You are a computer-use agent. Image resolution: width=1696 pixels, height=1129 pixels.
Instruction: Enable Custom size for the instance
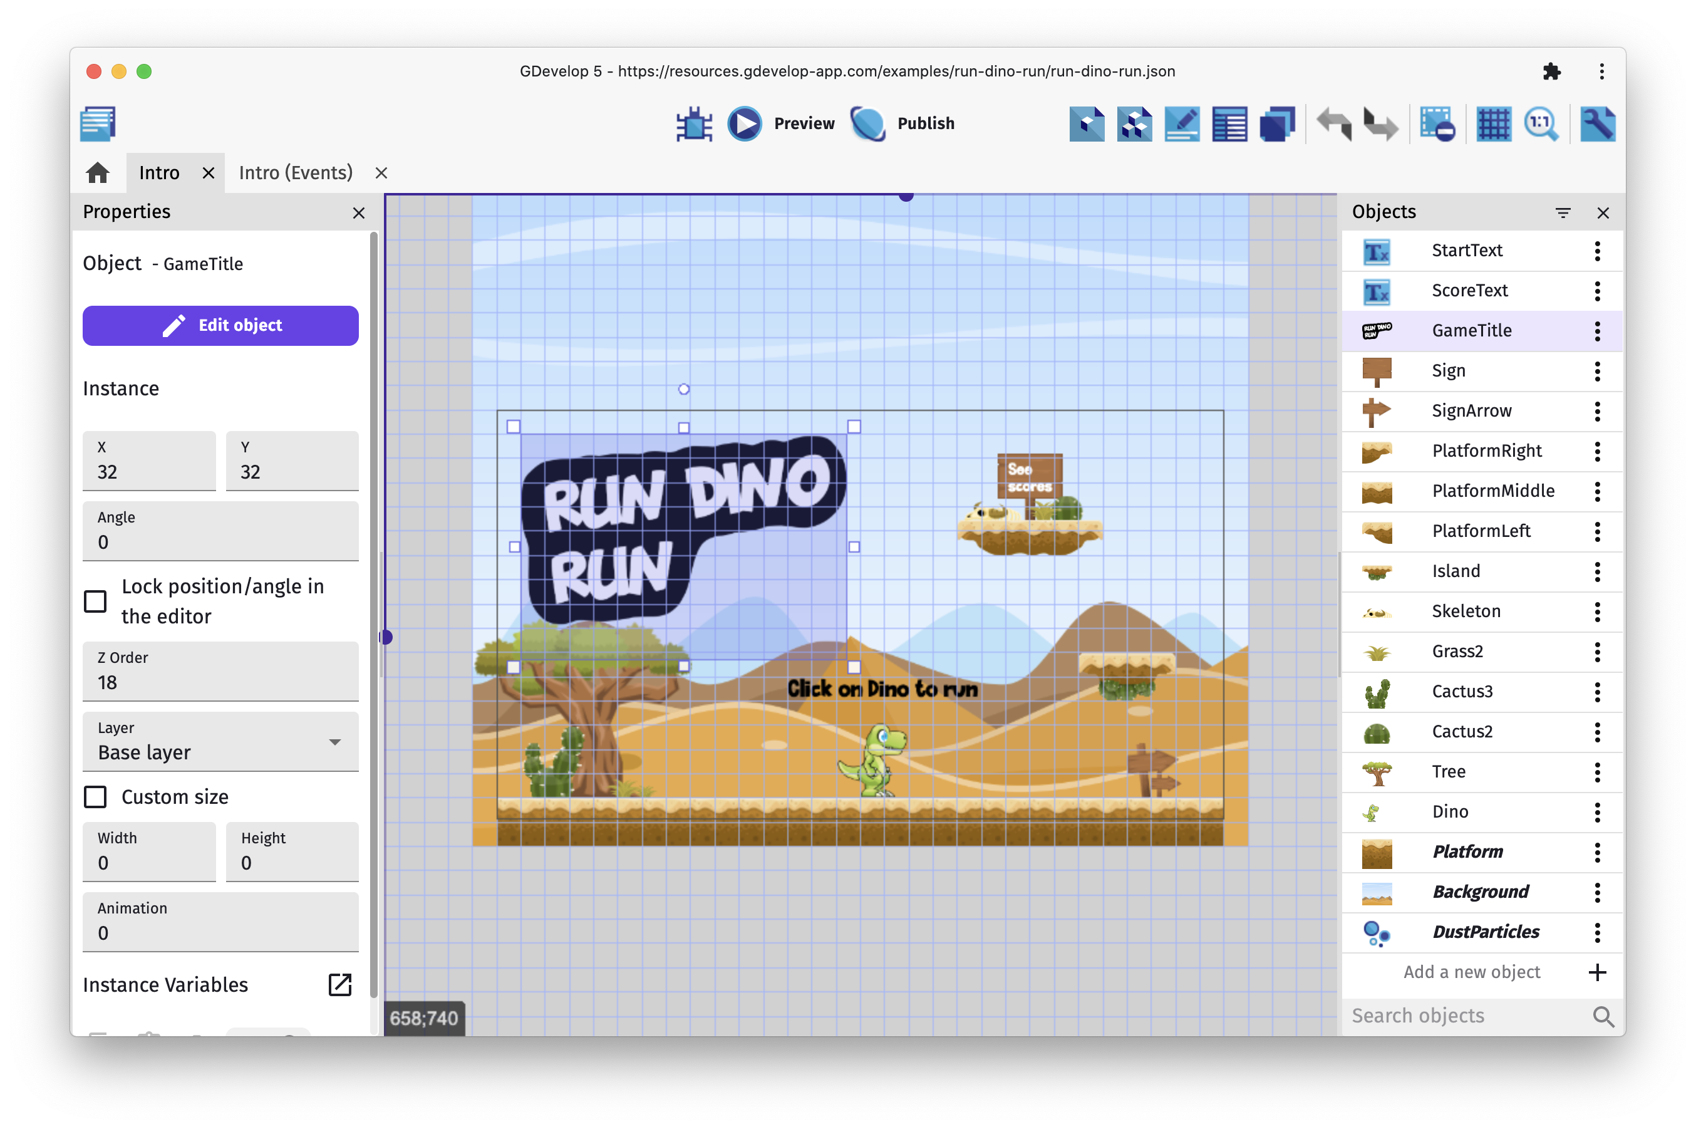(95, 796)
